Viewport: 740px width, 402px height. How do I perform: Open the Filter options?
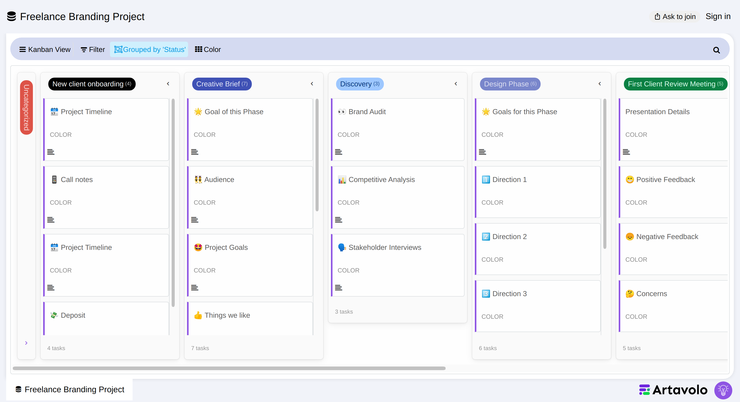(93, 49)
